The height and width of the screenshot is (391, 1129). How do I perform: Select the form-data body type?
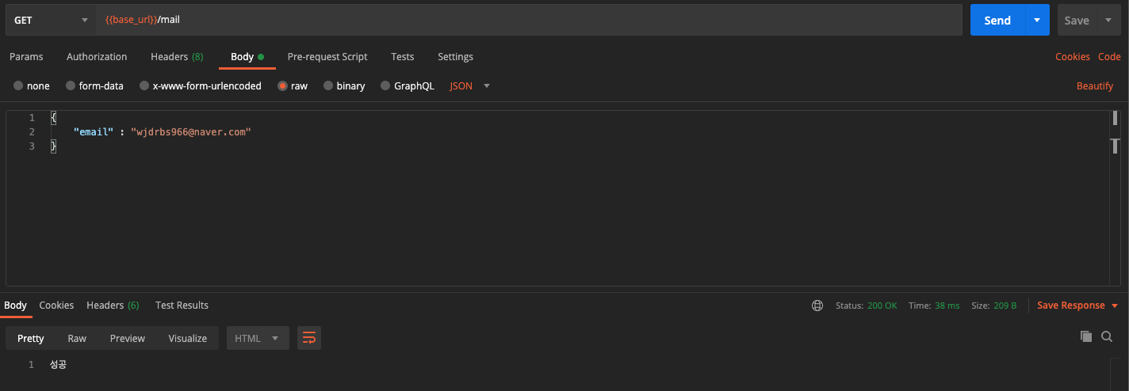(94, 85)
